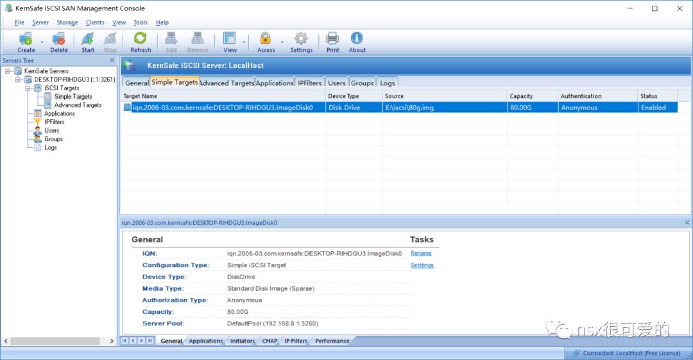Click the About info icon
The width and height of the screenshot is (693, 360).
357,38
